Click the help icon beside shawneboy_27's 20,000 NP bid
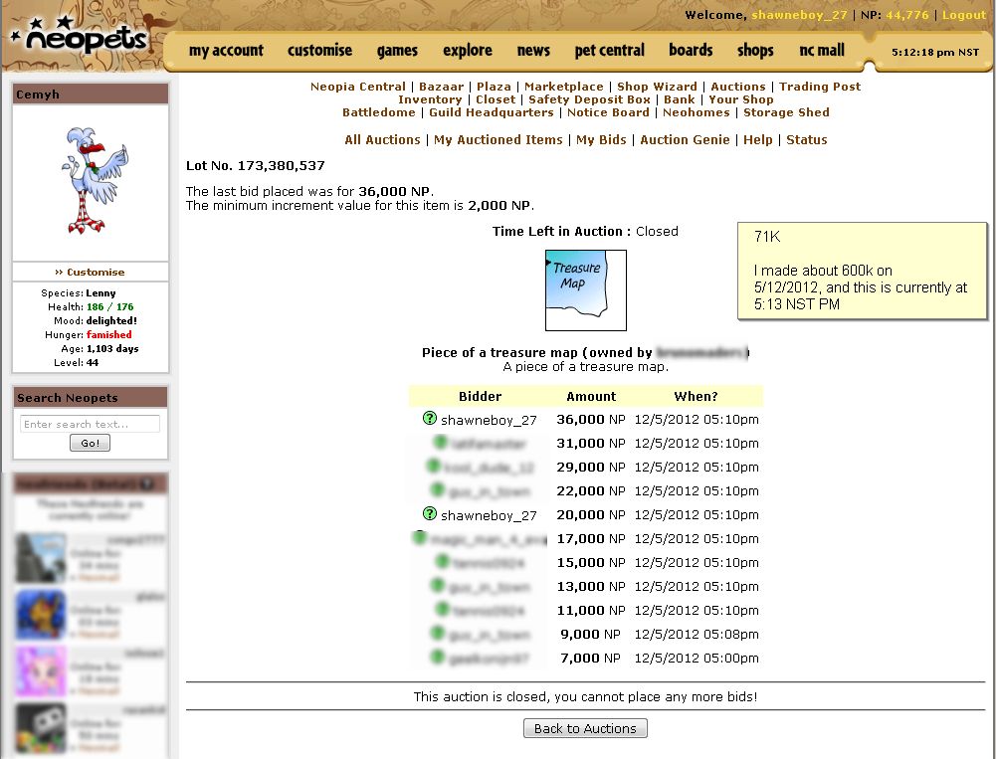This screenshot has height=759, width=996. click(x=430, y=513)
